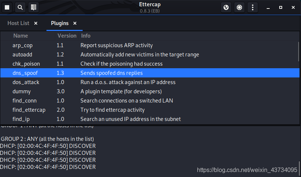Switch to the Host List tab
Viewport: 301px width, 177px height.
(x=18, y=23)
